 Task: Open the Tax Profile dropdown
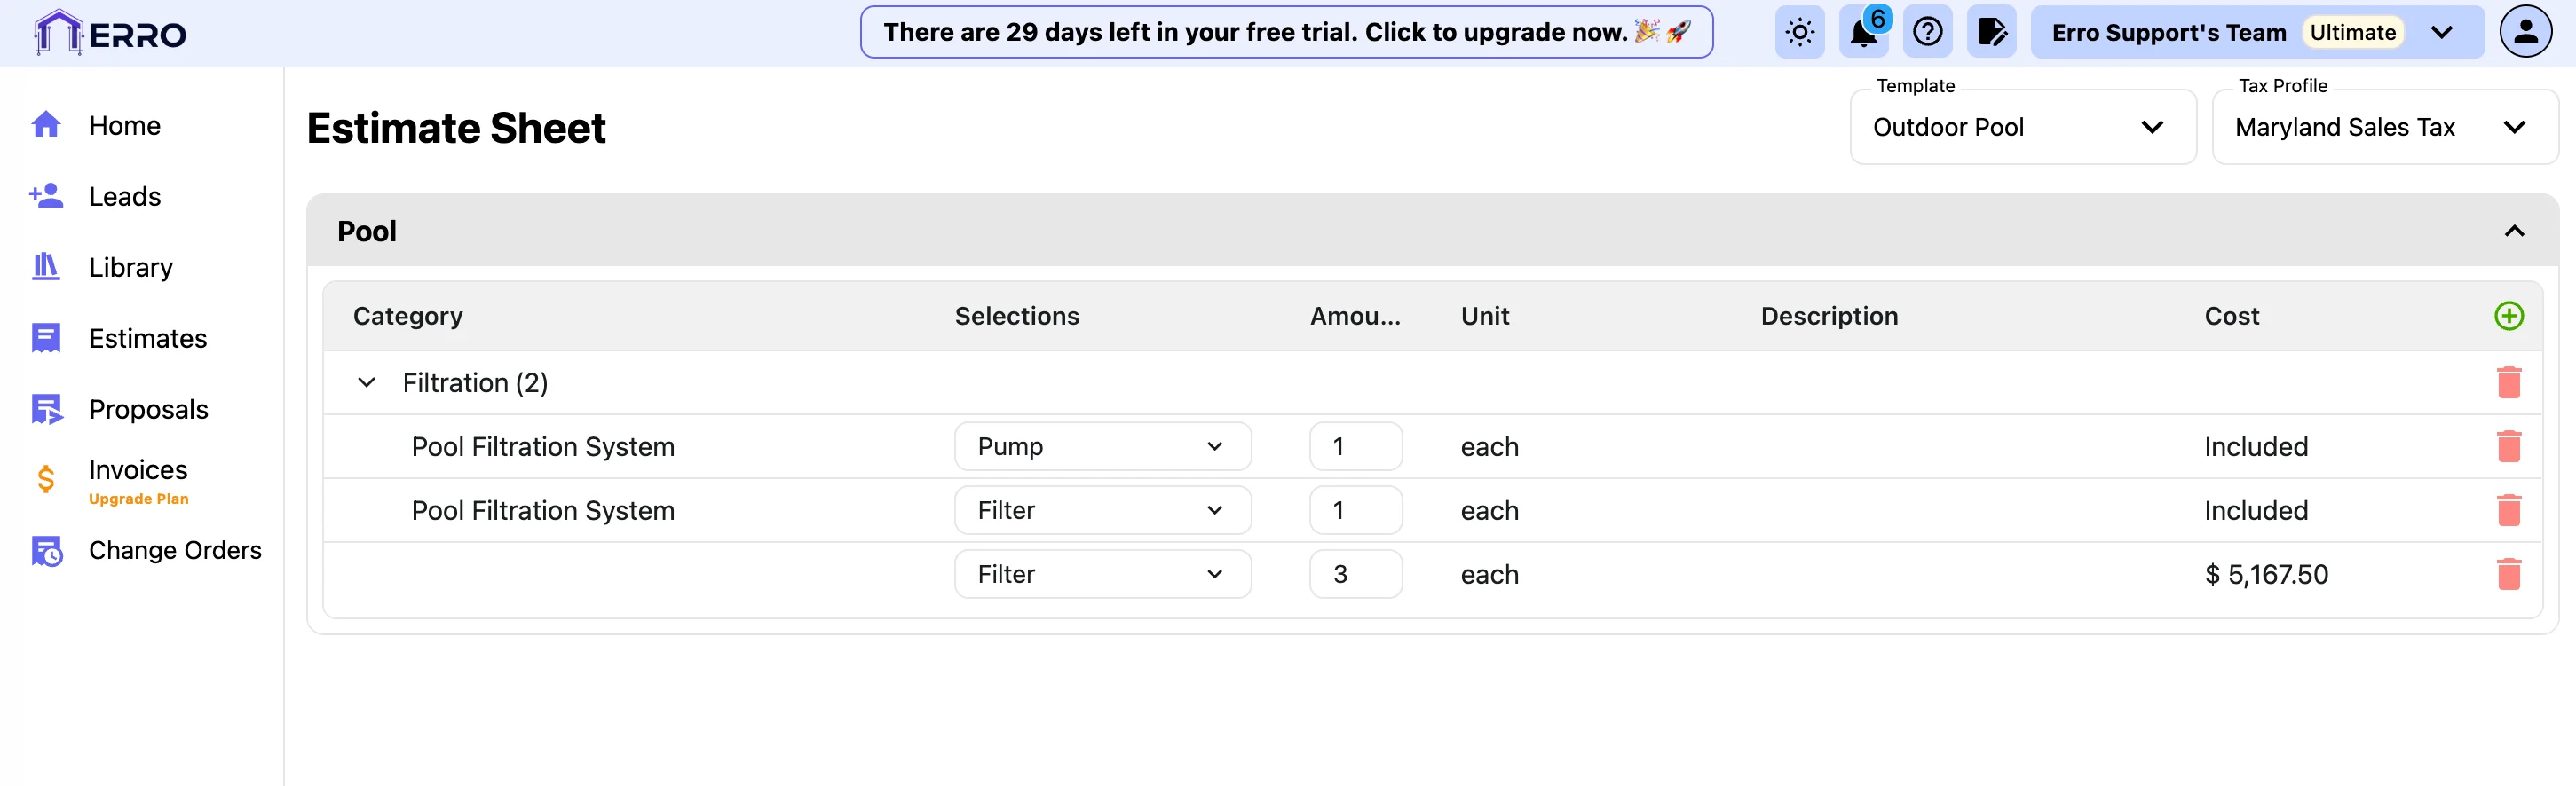click(2384, 127)
